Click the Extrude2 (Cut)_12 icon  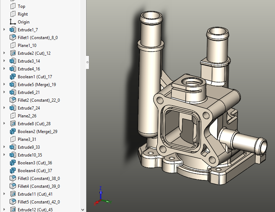13,53
